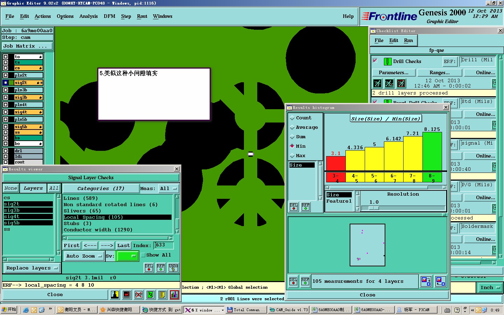
Task: Click Ranges... button for Drill Checks
Action: (440, 73)
